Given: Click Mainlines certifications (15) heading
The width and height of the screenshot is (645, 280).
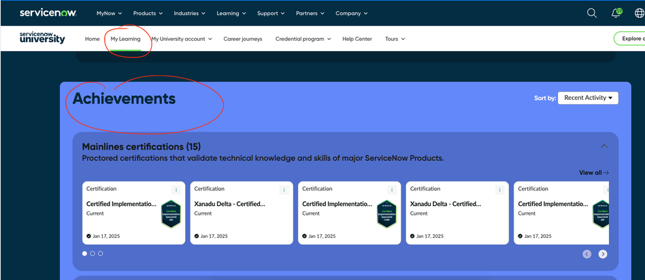Looking at the screenshot, I should [x=142, y=147].
